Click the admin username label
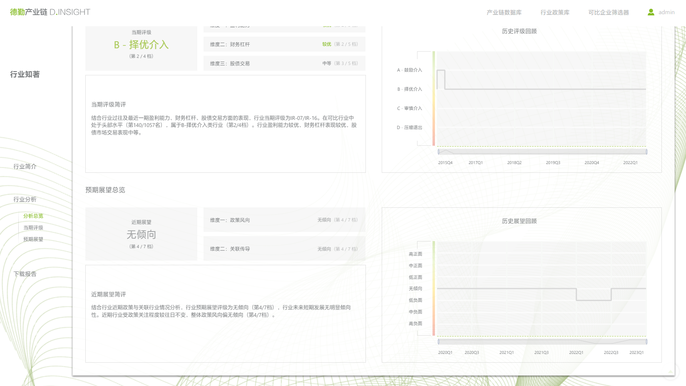686x386 pixels. 666,12
